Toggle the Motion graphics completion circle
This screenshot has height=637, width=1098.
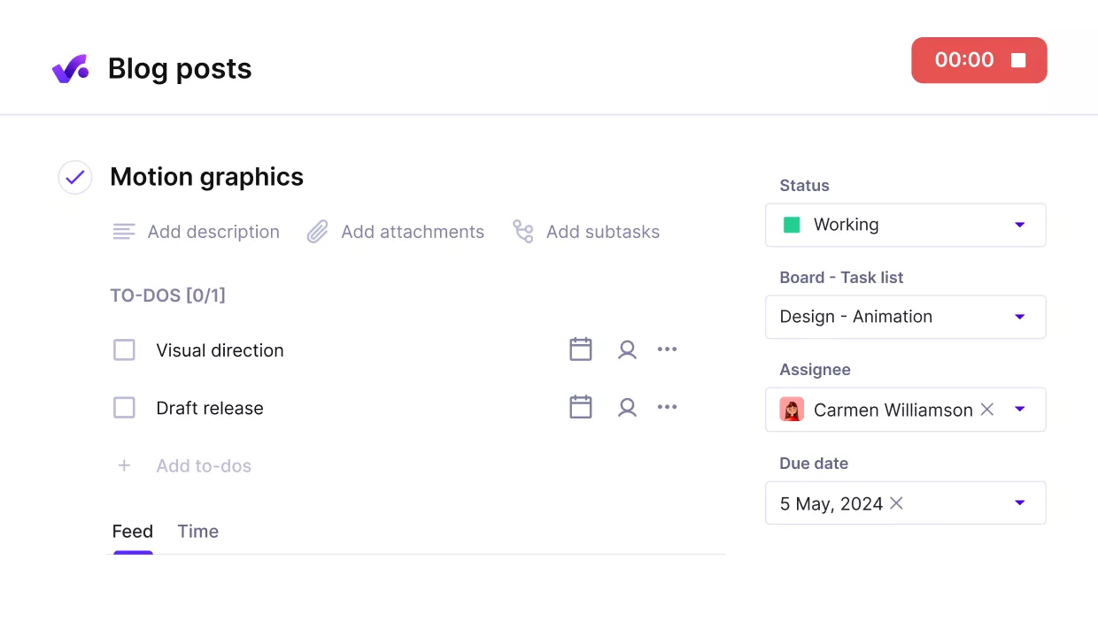coord(74,177)
